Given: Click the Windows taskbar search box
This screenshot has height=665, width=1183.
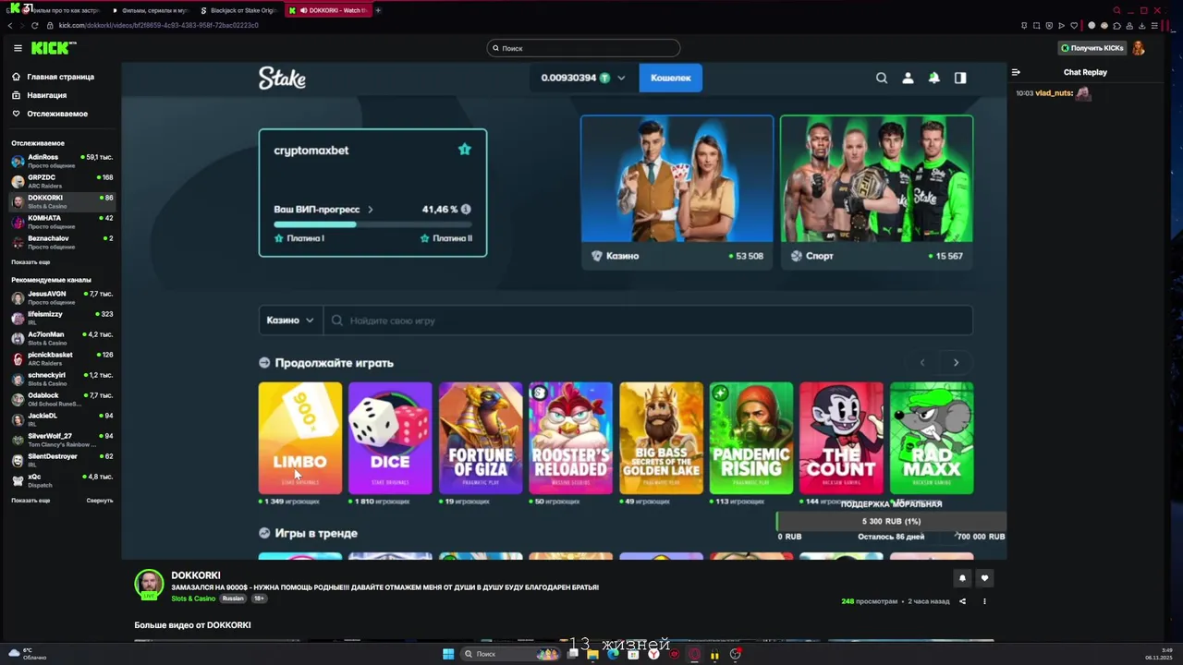Looking at the screenshot, I should [511, 654].
